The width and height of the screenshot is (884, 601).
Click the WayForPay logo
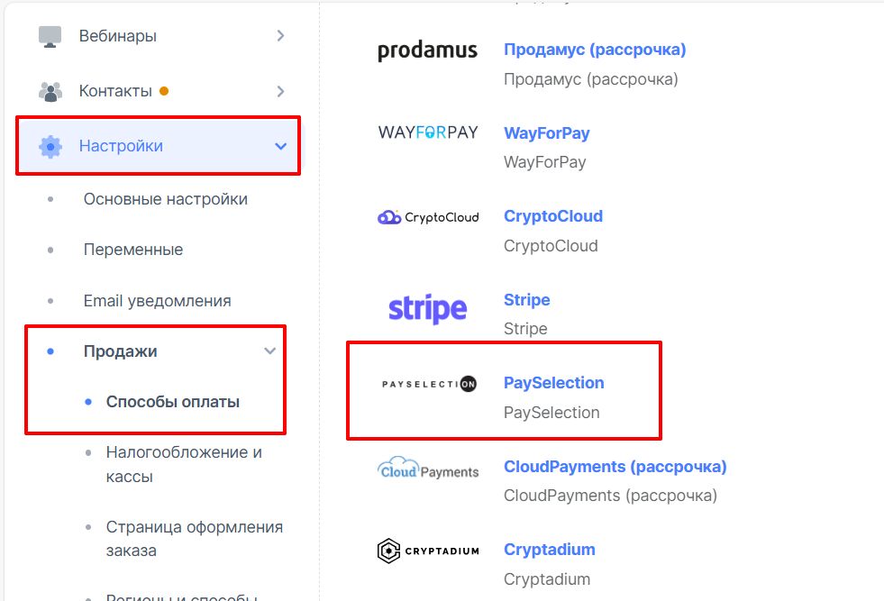(x=428, y=132)
